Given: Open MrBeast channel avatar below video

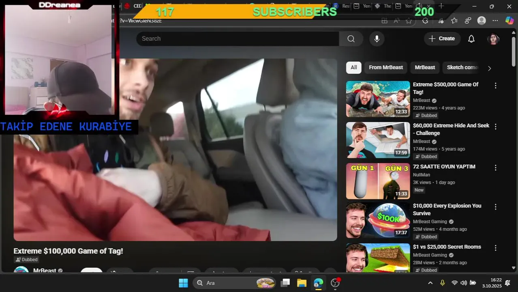Looking at the screenshot, I should coord(21,270).
